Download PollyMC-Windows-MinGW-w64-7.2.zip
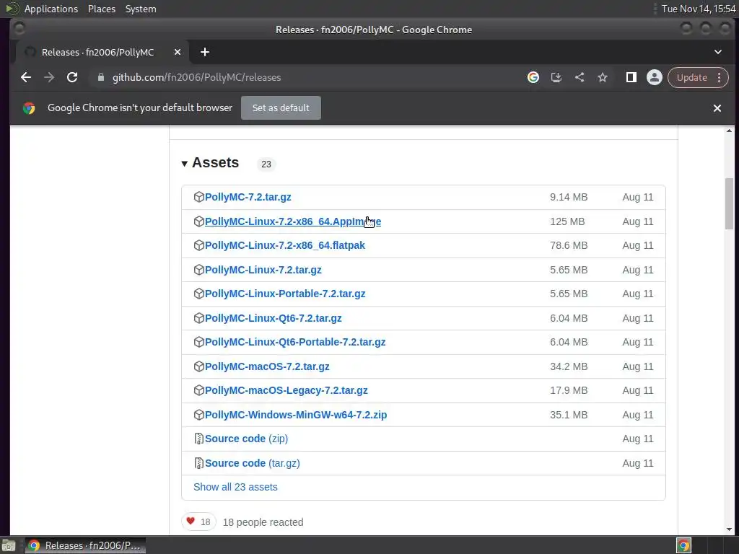This screenshot has width=739, height=554. [296, 415]
